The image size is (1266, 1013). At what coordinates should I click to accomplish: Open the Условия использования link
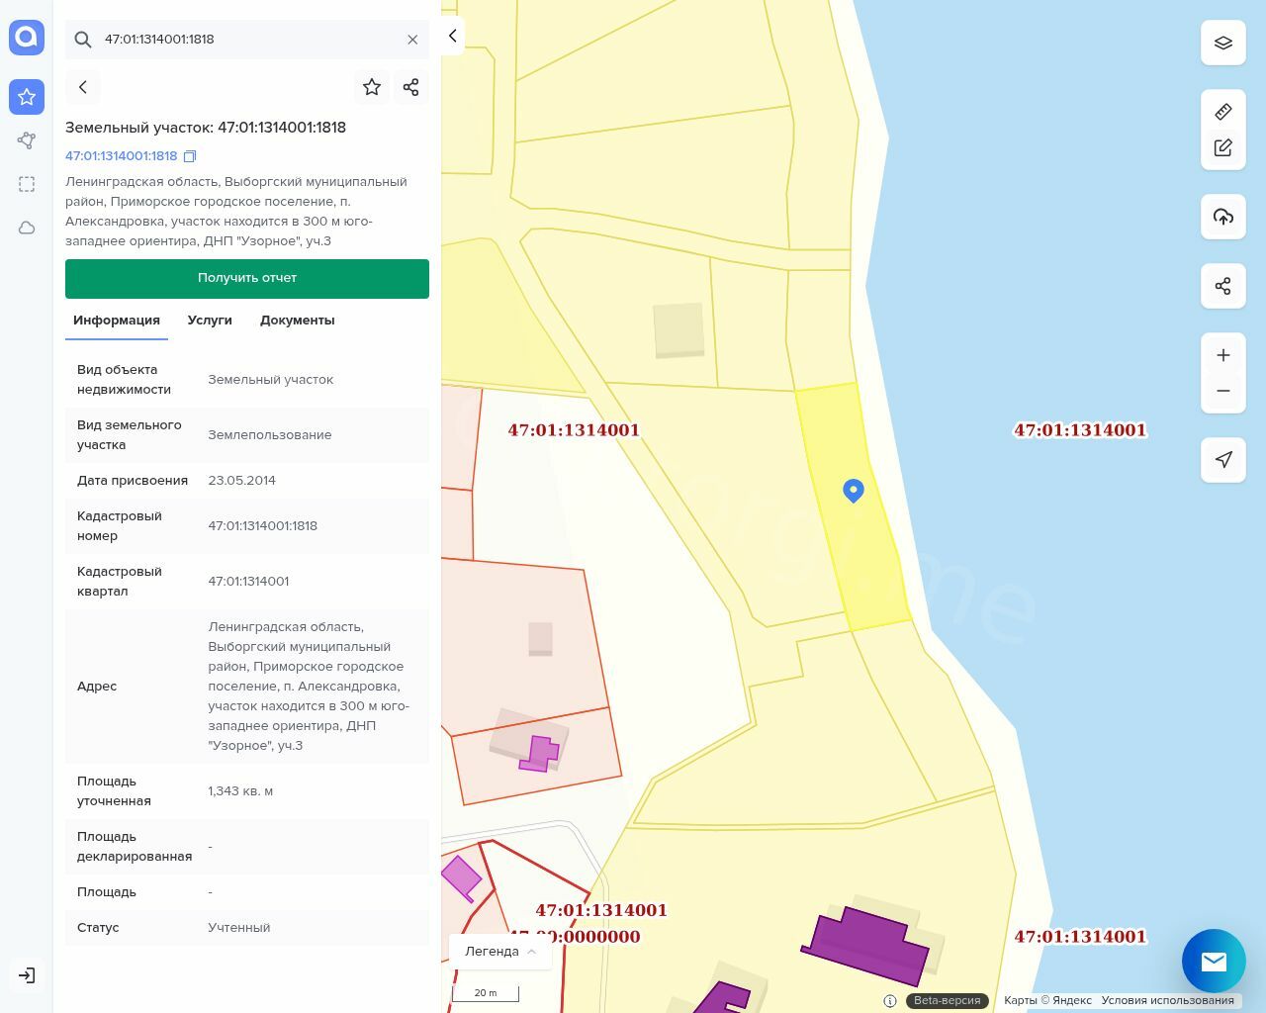click(1167, 1000)
